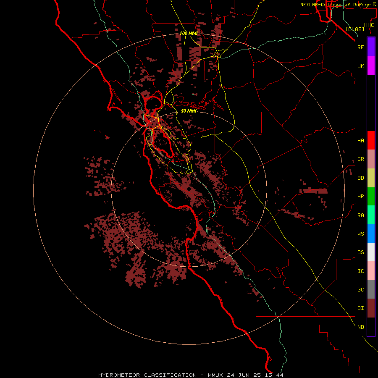The height and width of the screenshot is (378, 378).
Task: Click the 'DS' legend label
Action: pyautogui.click(x=360, y=252)
